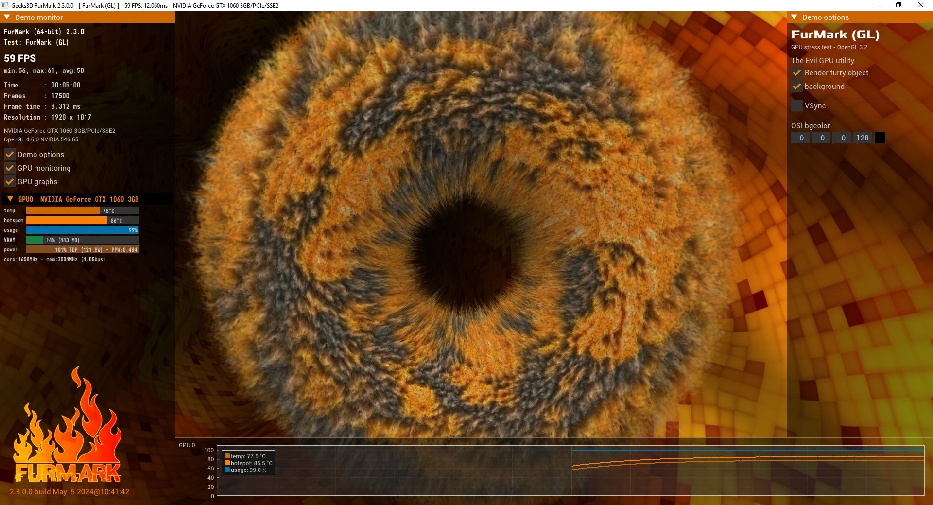Click the graph legend temp: 77.5 °C
This screenshot has height=505, width=933.
[x=245, y=456]
